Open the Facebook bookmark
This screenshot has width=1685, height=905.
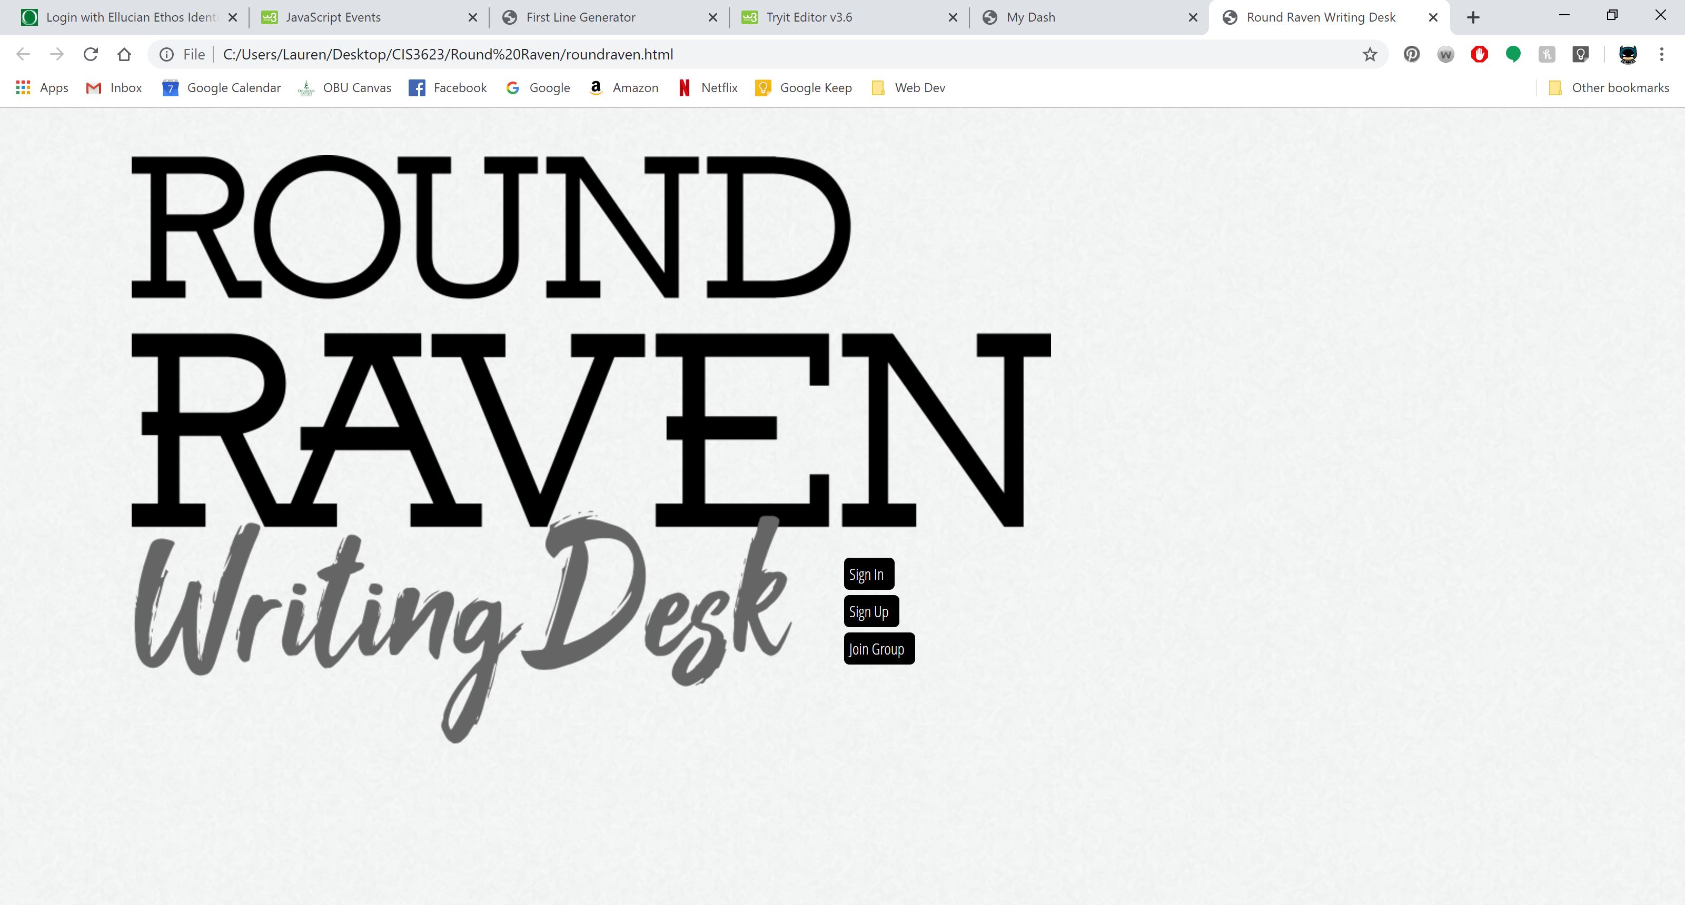click(448, 87)
